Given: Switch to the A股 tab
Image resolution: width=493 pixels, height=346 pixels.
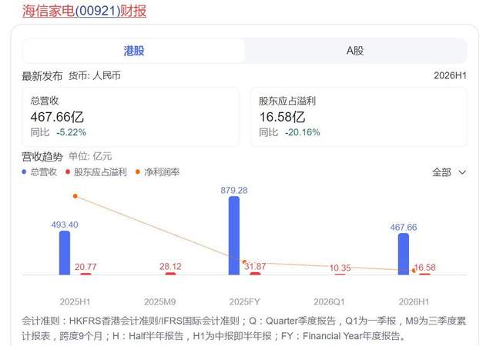Looking at the screenshot, I should 355,51.
